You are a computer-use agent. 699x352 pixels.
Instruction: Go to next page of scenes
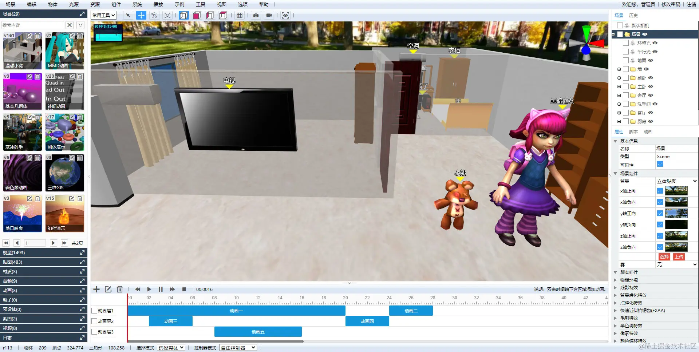pyautogui.click(x=53, y=243)
